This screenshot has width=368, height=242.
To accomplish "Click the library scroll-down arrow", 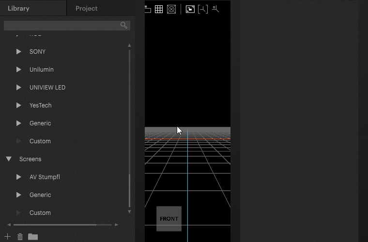I will (x=129, y=212).
